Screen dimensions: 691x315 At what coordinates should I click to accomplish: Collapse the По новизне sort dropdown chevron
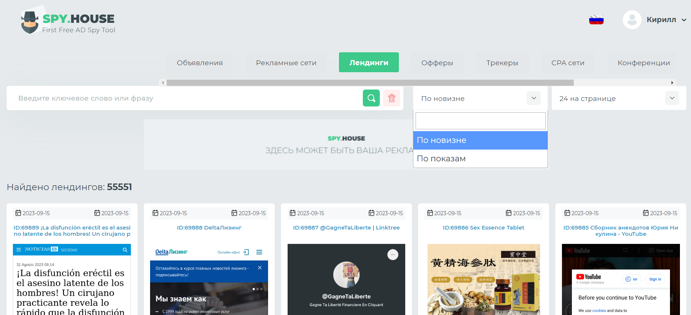(534, 98)
